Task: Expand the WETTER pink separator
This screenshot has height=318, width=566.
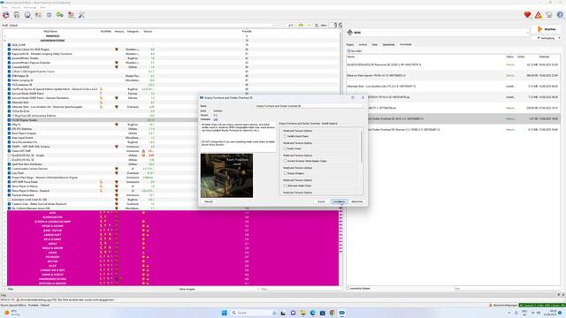Action: 4,261
